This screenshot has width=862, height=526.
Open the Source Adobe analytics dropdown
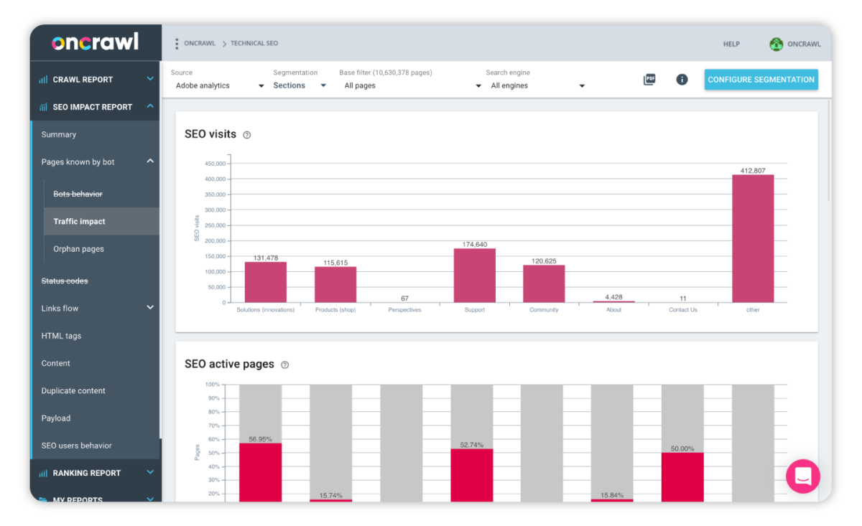[219, 85]
